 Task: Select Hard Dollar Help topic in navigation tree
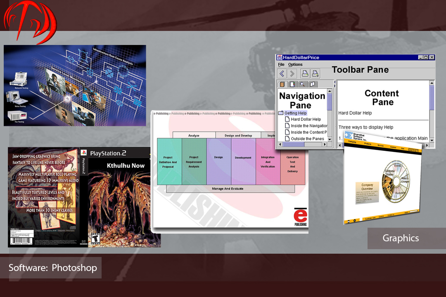pyautogui.click(x=306, y=119)
